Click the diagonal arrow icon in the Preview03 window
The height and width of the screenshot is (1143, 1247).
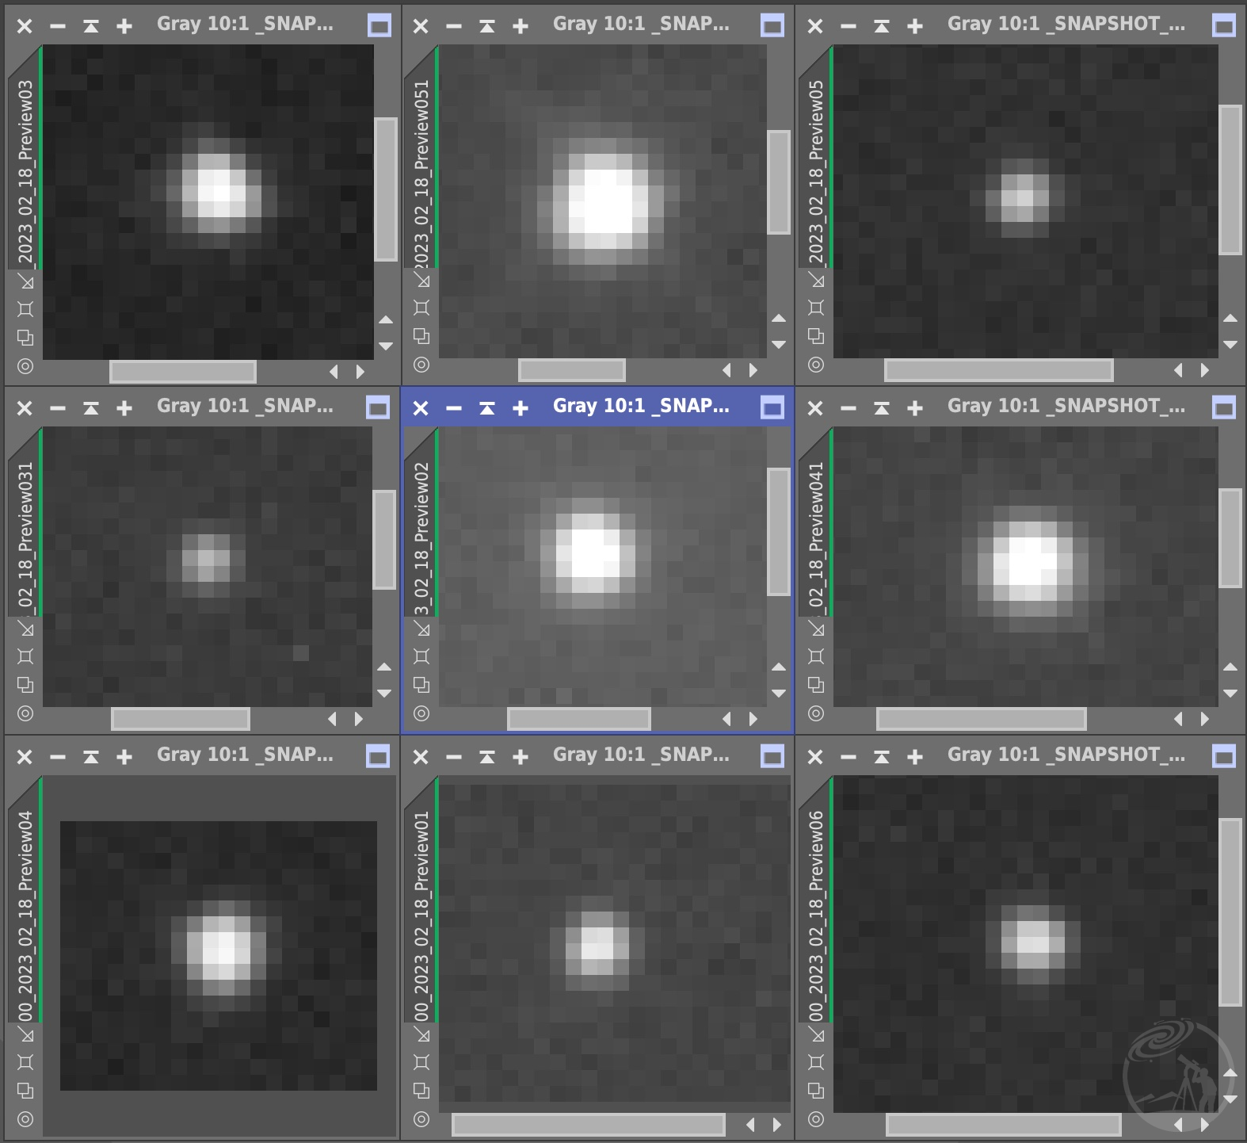[25, 281]
